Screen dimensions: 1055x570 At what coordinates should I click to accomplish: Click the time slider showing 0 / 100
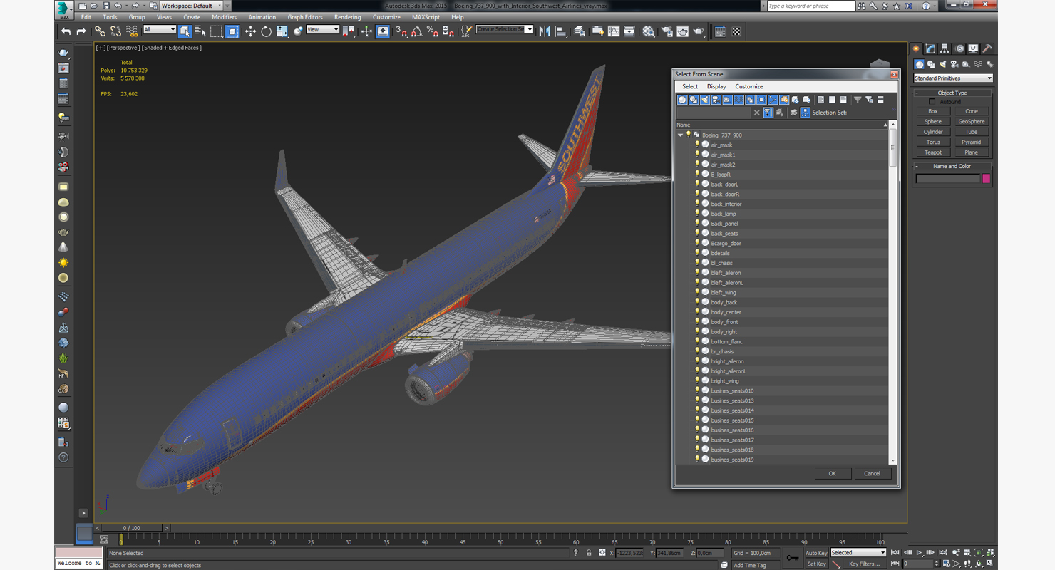133,528
